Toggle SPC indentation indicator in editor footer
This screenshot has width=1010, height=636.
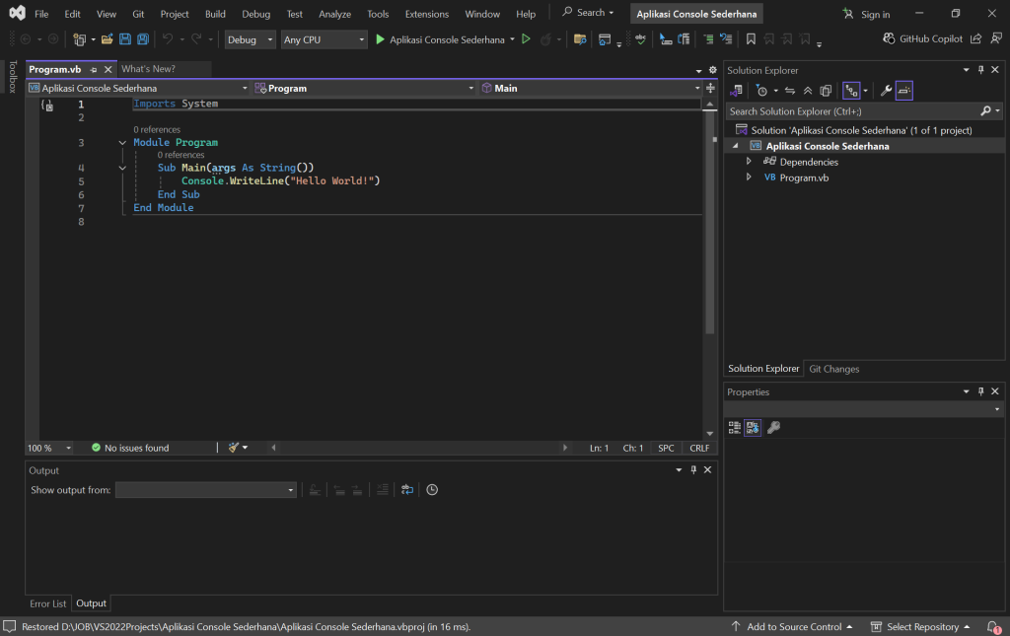pyautogui.click(x=666, y=448)
